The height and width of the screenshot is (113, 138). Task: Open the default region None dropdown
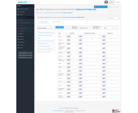(x=108, y=28)
